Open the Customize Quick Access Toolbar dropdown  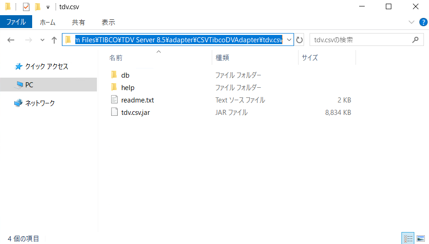(48, 7)
